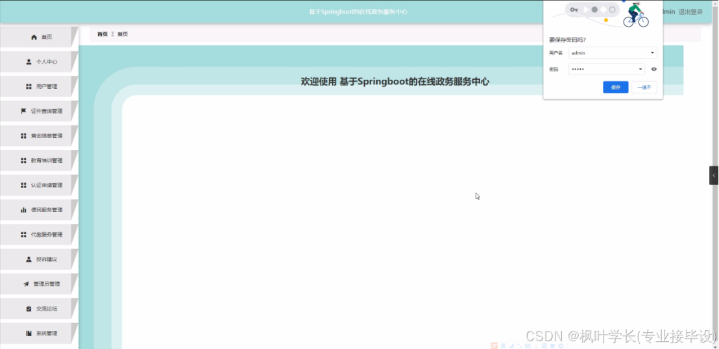The image size is (719, 349).
Task: Open the 管理员管理 menu item
Action: point(39,284)
